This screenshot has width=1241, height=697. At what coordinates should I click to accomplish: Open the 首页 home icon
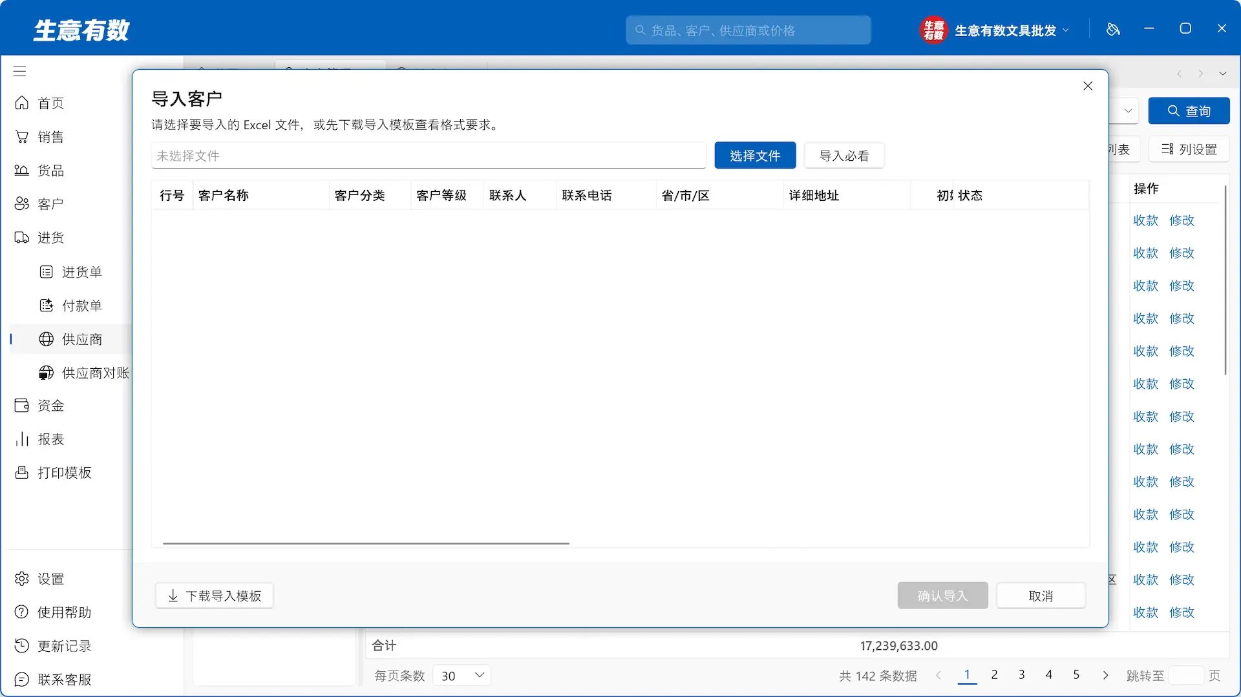[22, 103]
